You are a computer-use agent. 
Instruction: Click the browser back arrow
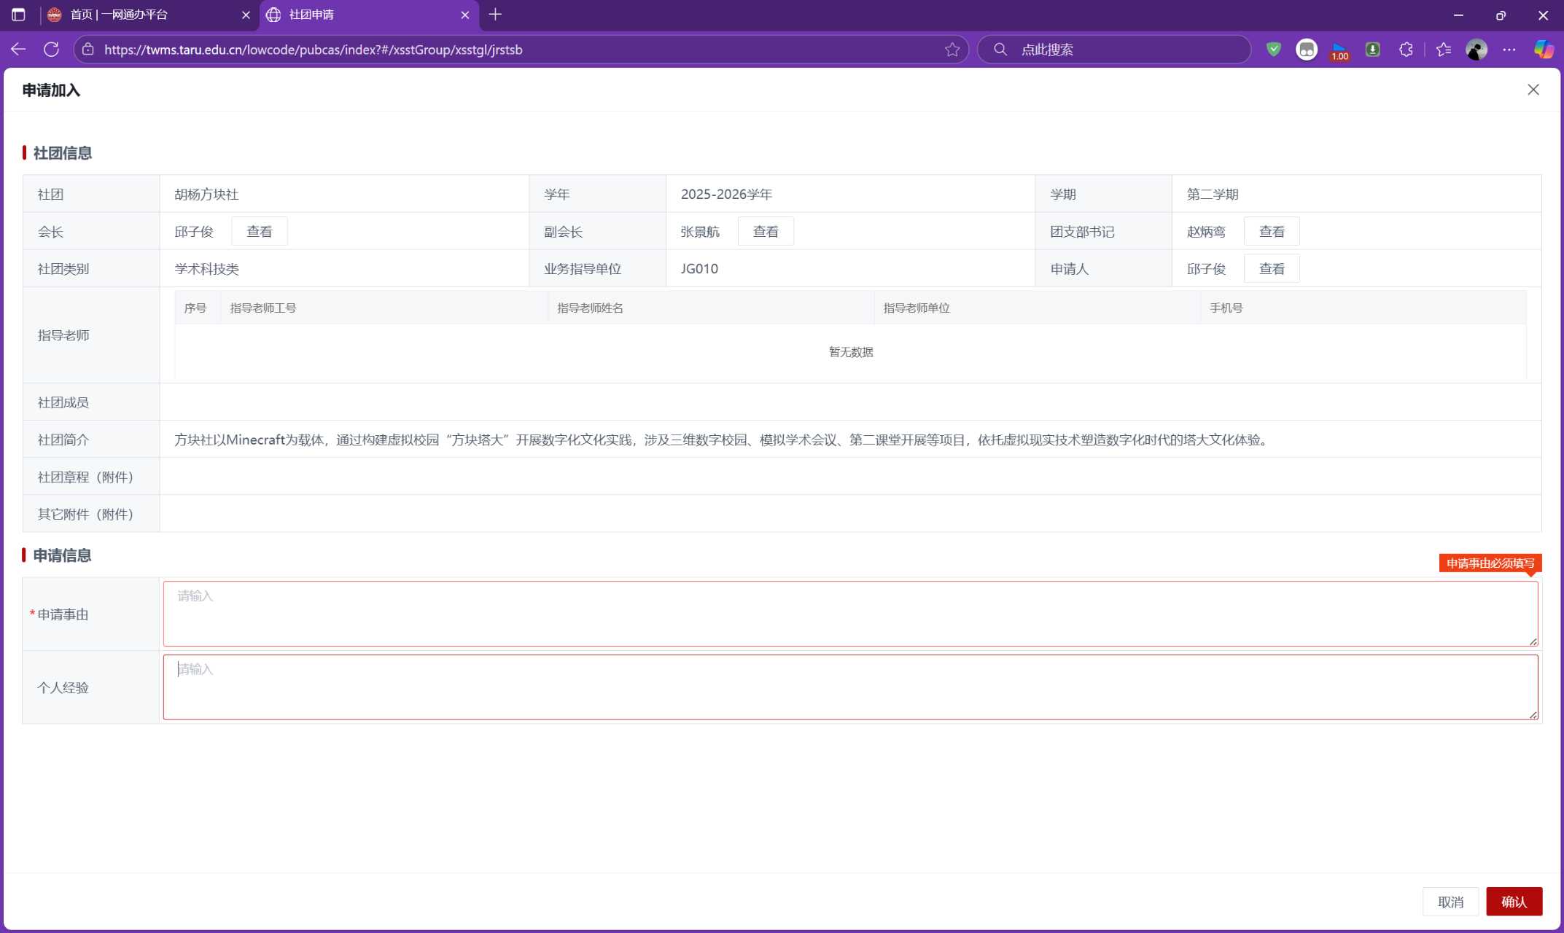[x=18, y=50]
